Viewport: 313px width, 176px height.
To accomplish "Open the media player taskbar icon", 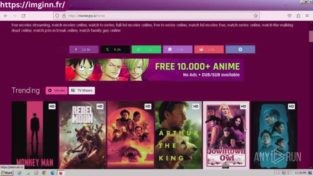I will [x=36, y=173].
